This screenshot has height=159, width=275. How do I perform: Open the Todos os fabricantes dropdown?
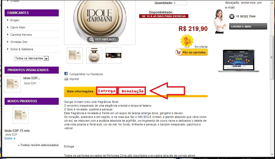tap(31, 58)
